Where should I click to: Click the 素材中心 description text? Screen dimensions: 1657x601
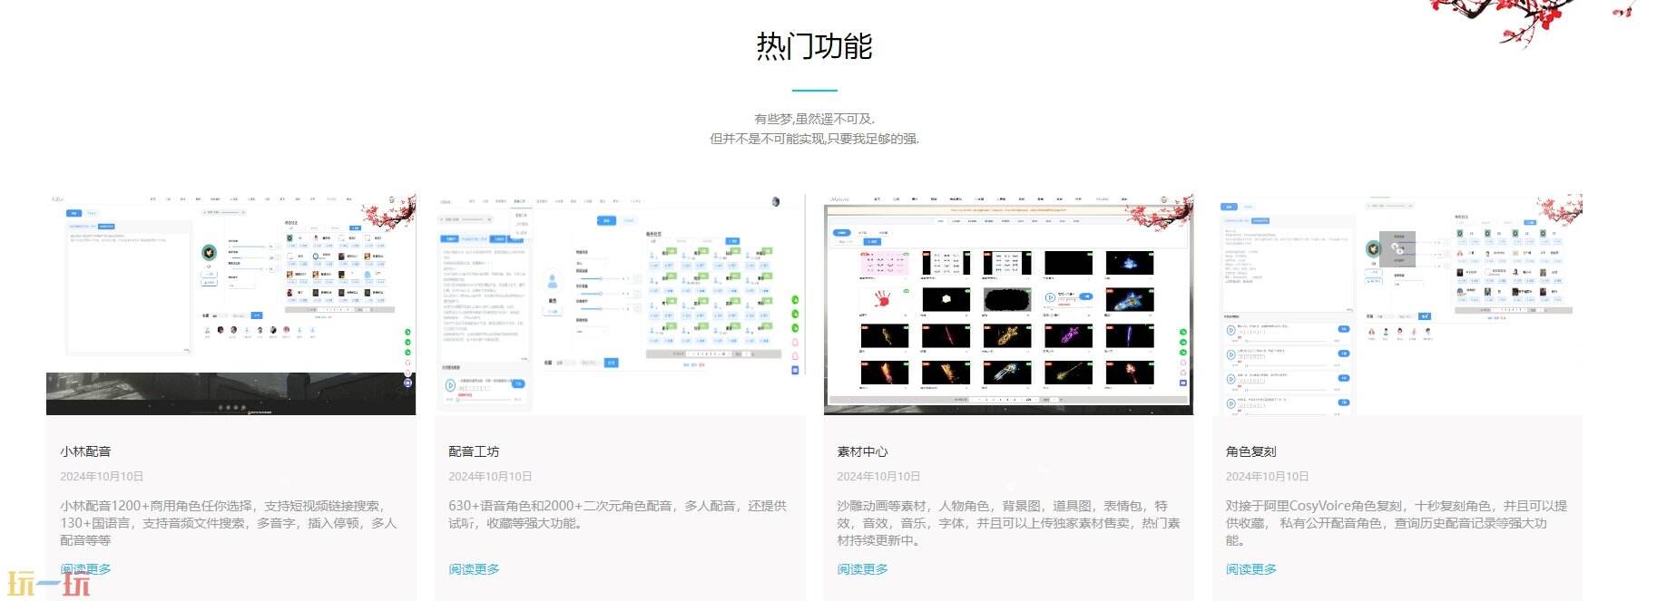click(x=1007, y=523)
